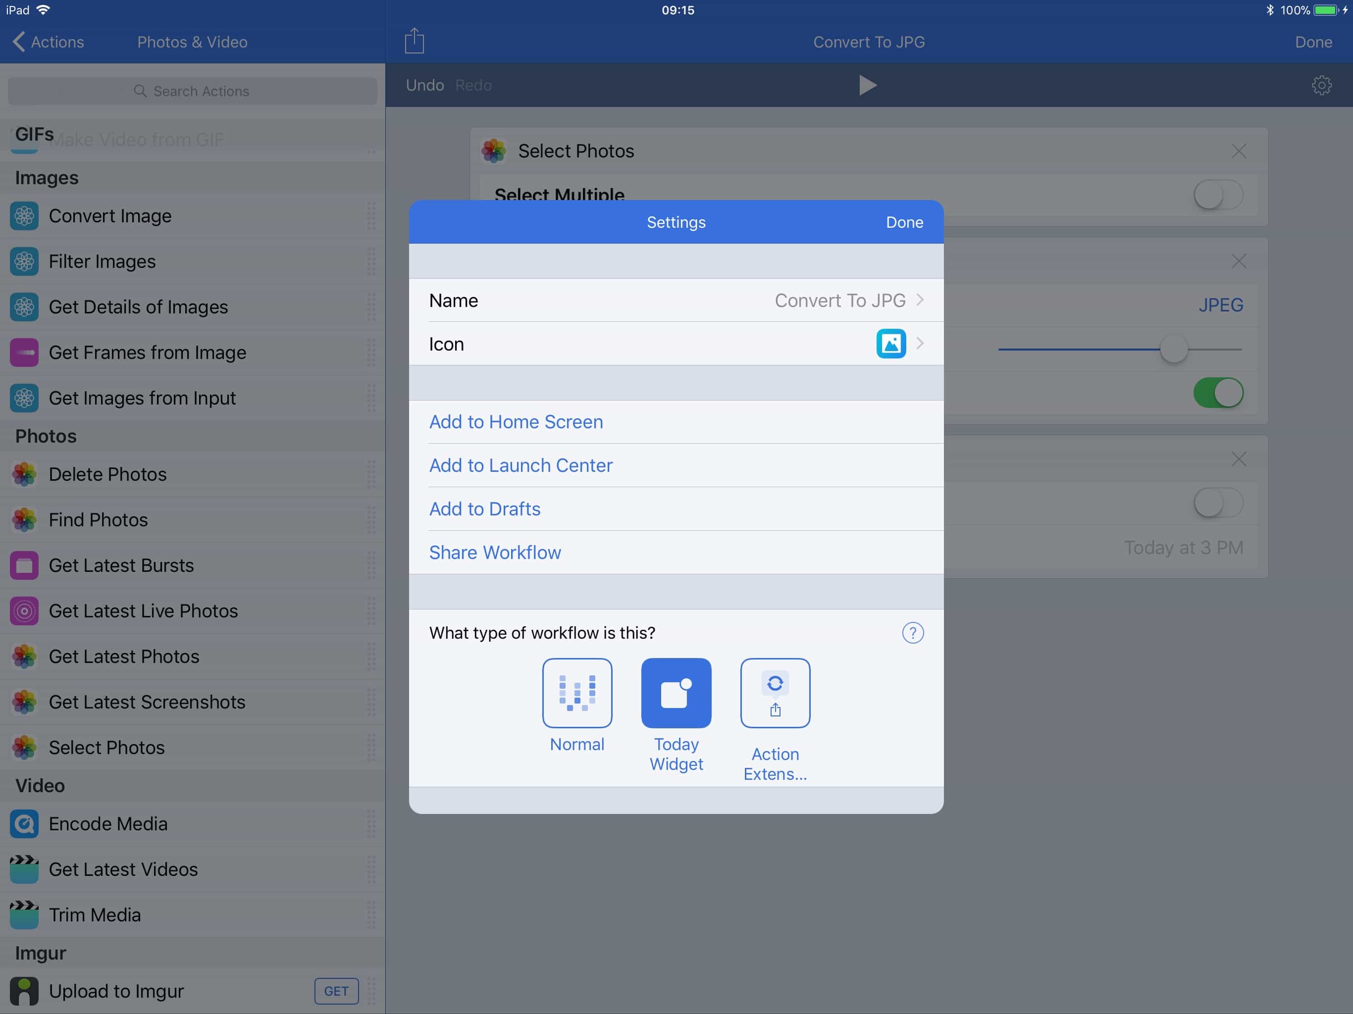
Task: Select the Filter Images action icon
Action: (x=24, y=261)
